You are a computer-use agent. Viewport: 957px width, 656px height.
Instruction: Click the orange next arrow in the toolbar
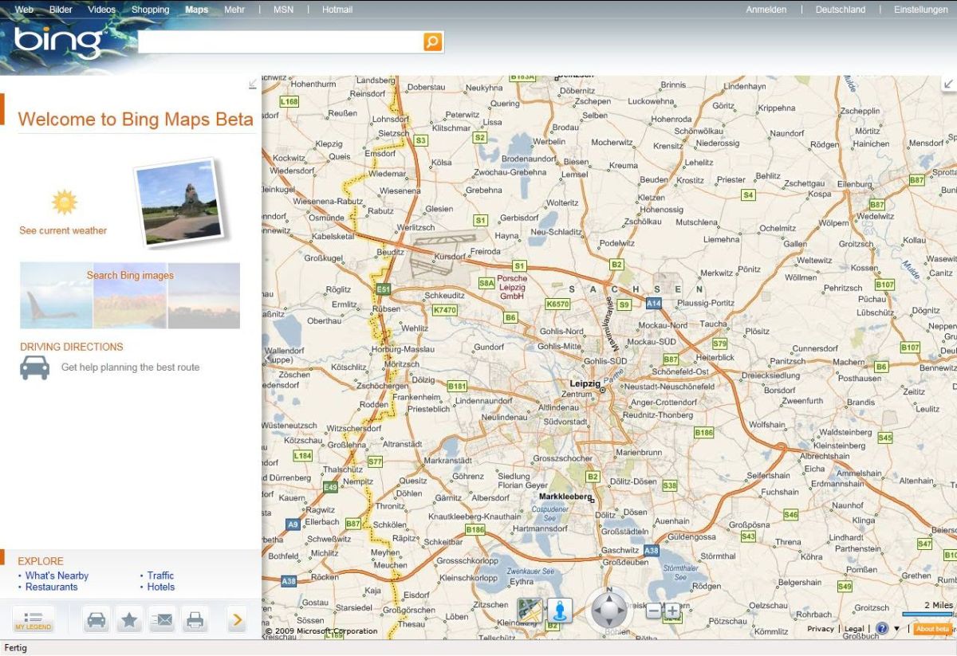click(236, 619)
